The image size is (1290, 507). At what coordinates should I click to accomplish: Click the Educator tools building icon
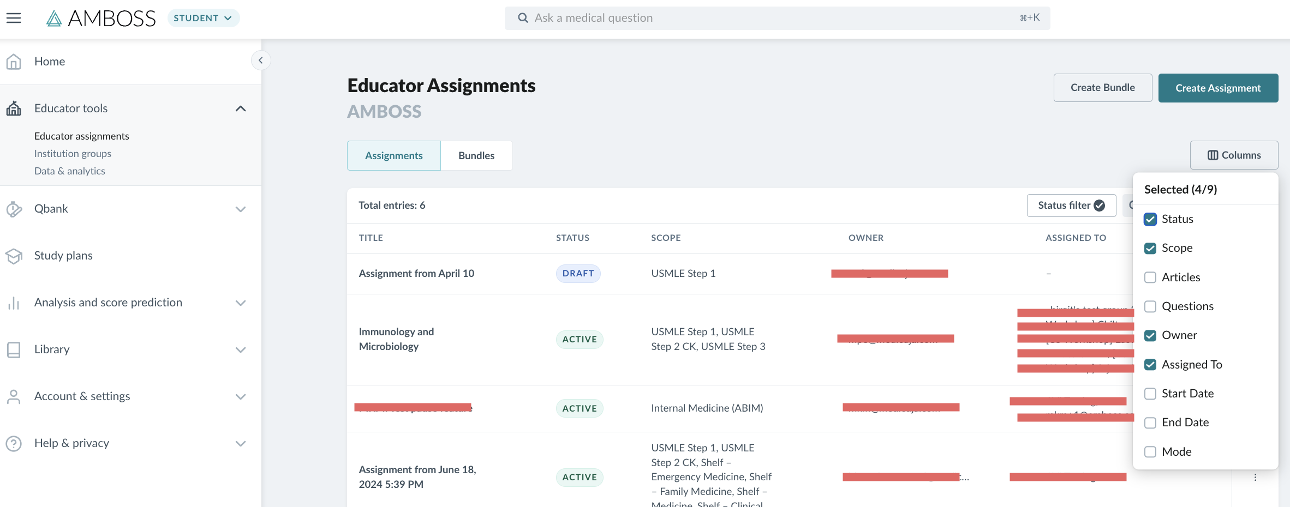click(x=14, y=108)
